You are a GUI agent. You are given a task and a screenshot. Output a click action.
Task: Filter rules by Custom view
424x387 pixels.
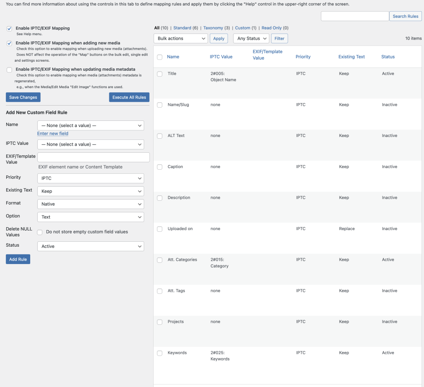pos(243,28)
